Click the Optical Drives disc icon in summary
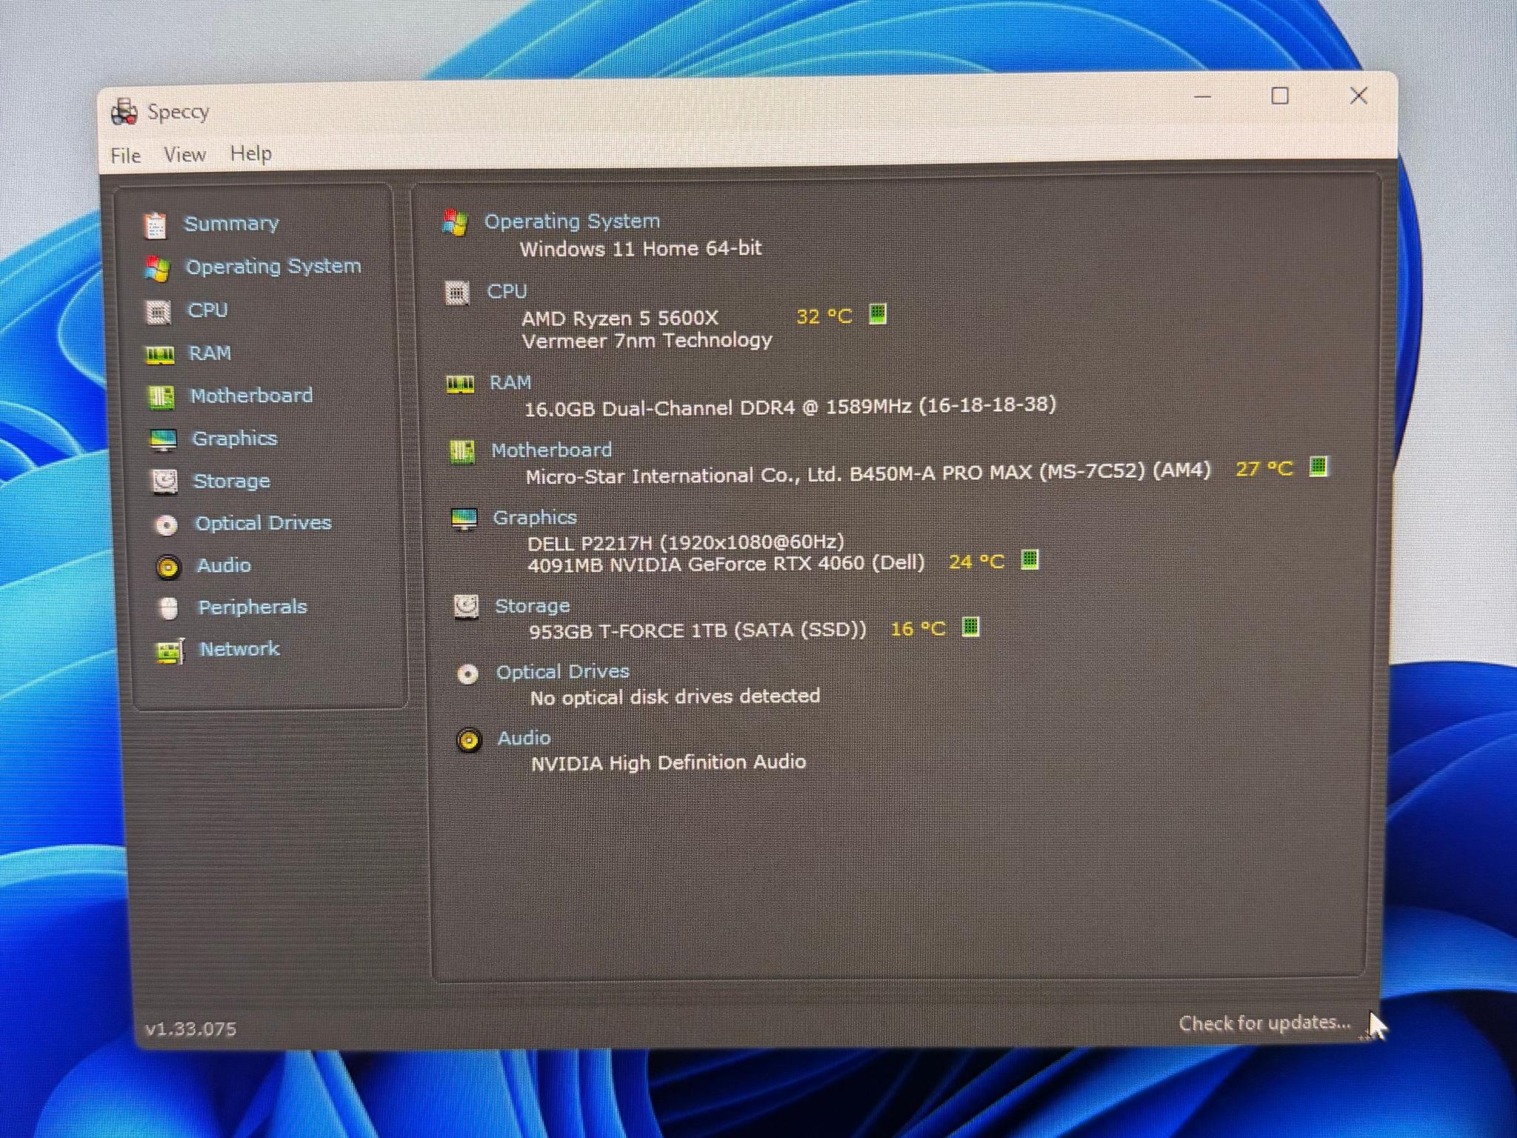This screenshot has width=1517, height=1138. [x=467, y=675]
